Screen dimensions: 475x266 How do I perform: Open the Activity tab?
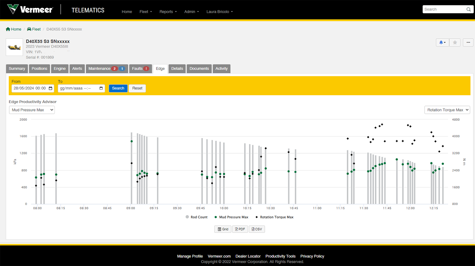[221, 69]
